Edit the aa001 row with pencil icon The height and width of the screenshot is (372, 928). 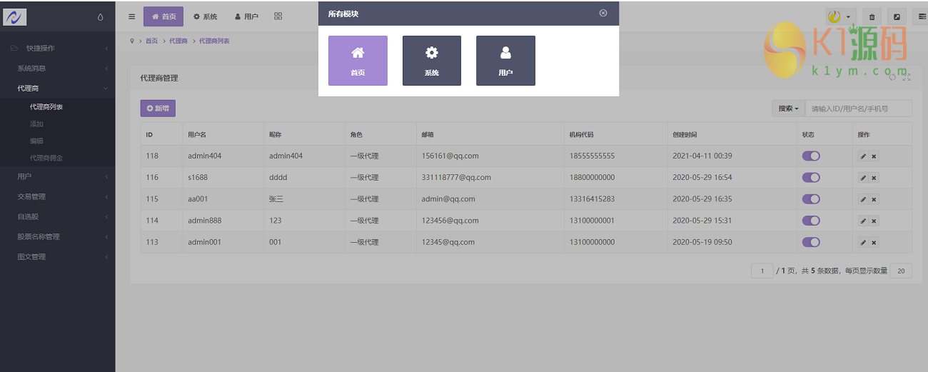[x=863, y=199]
